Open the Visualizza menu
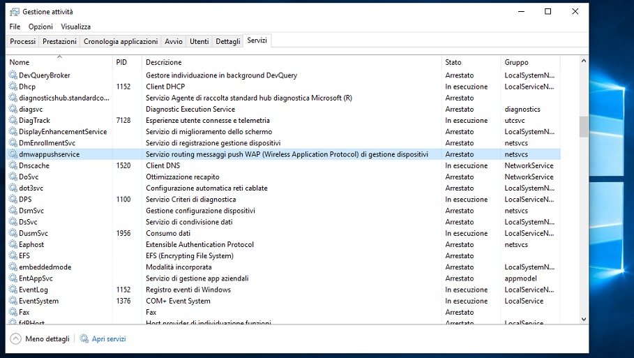This screenshot has height=358, width=634. [75, 27]
